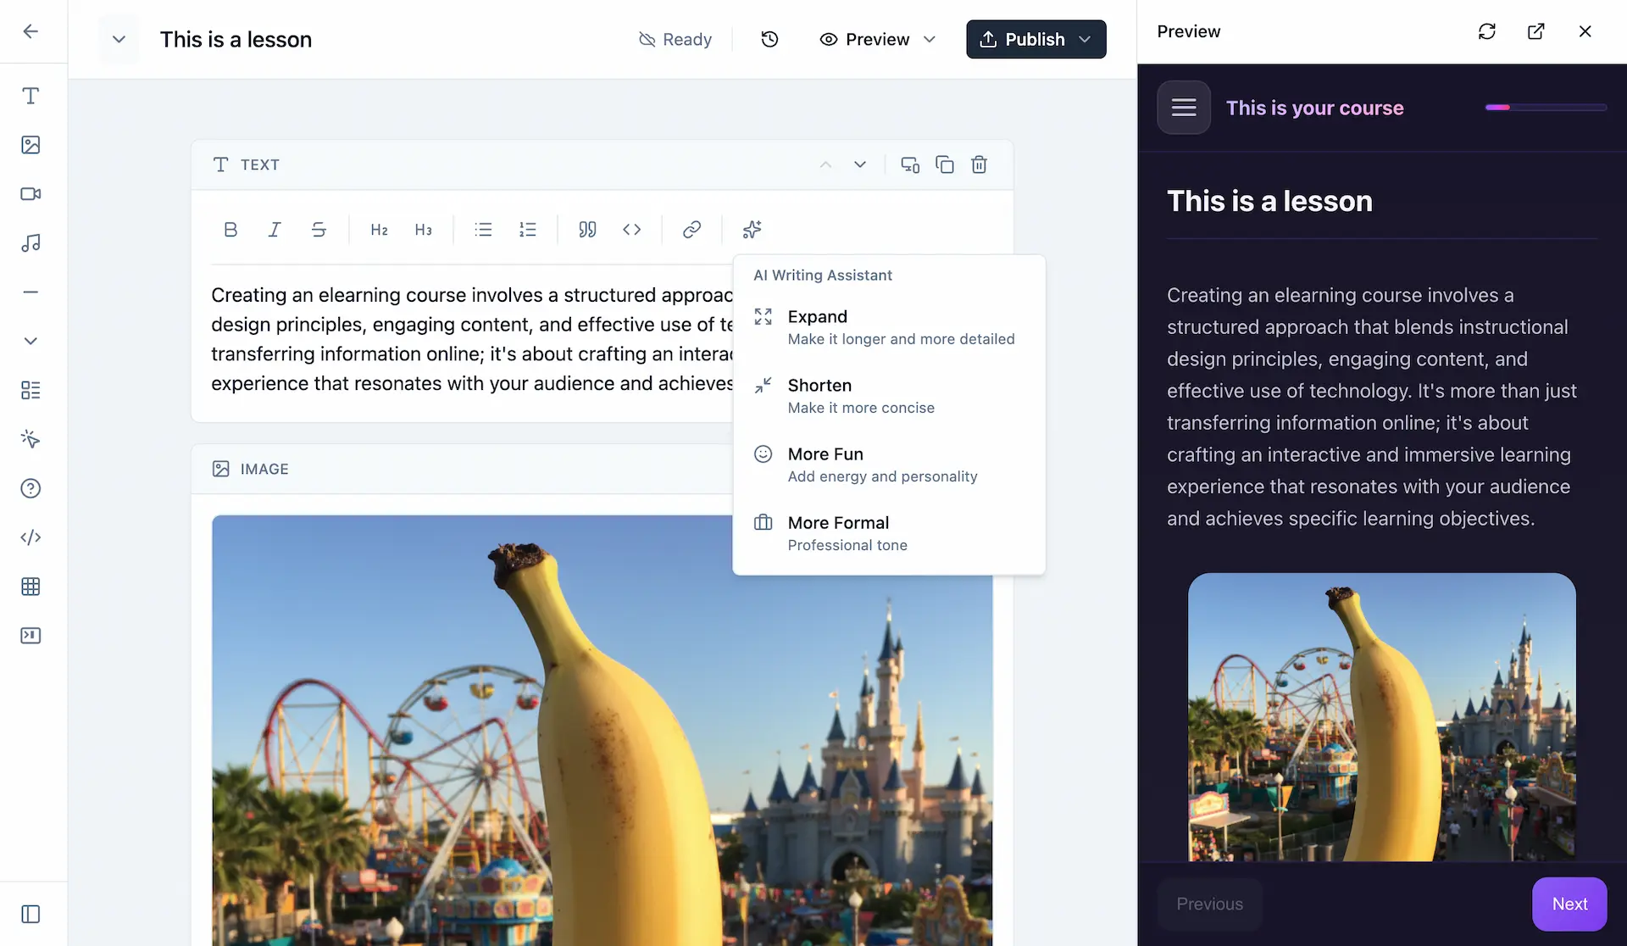This screenshot has width=1627, height=946.
Task: Click the version history icon
Action: pos(769,39)
